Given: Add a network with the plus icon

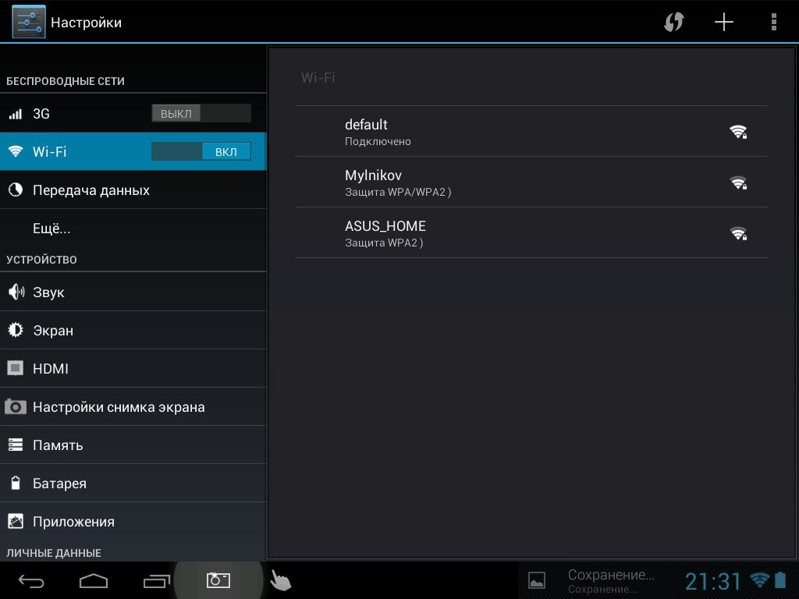Looking at the screenshot, I should (724, 22).
